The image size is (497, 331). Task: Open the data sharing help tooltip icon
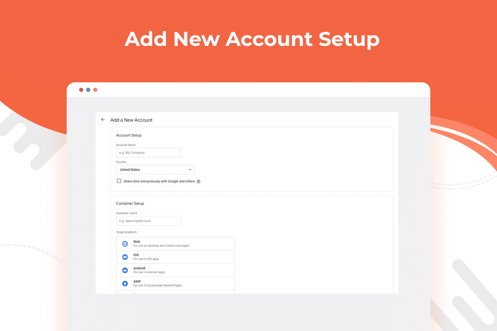pyautogui.click(x=198, y=181)
